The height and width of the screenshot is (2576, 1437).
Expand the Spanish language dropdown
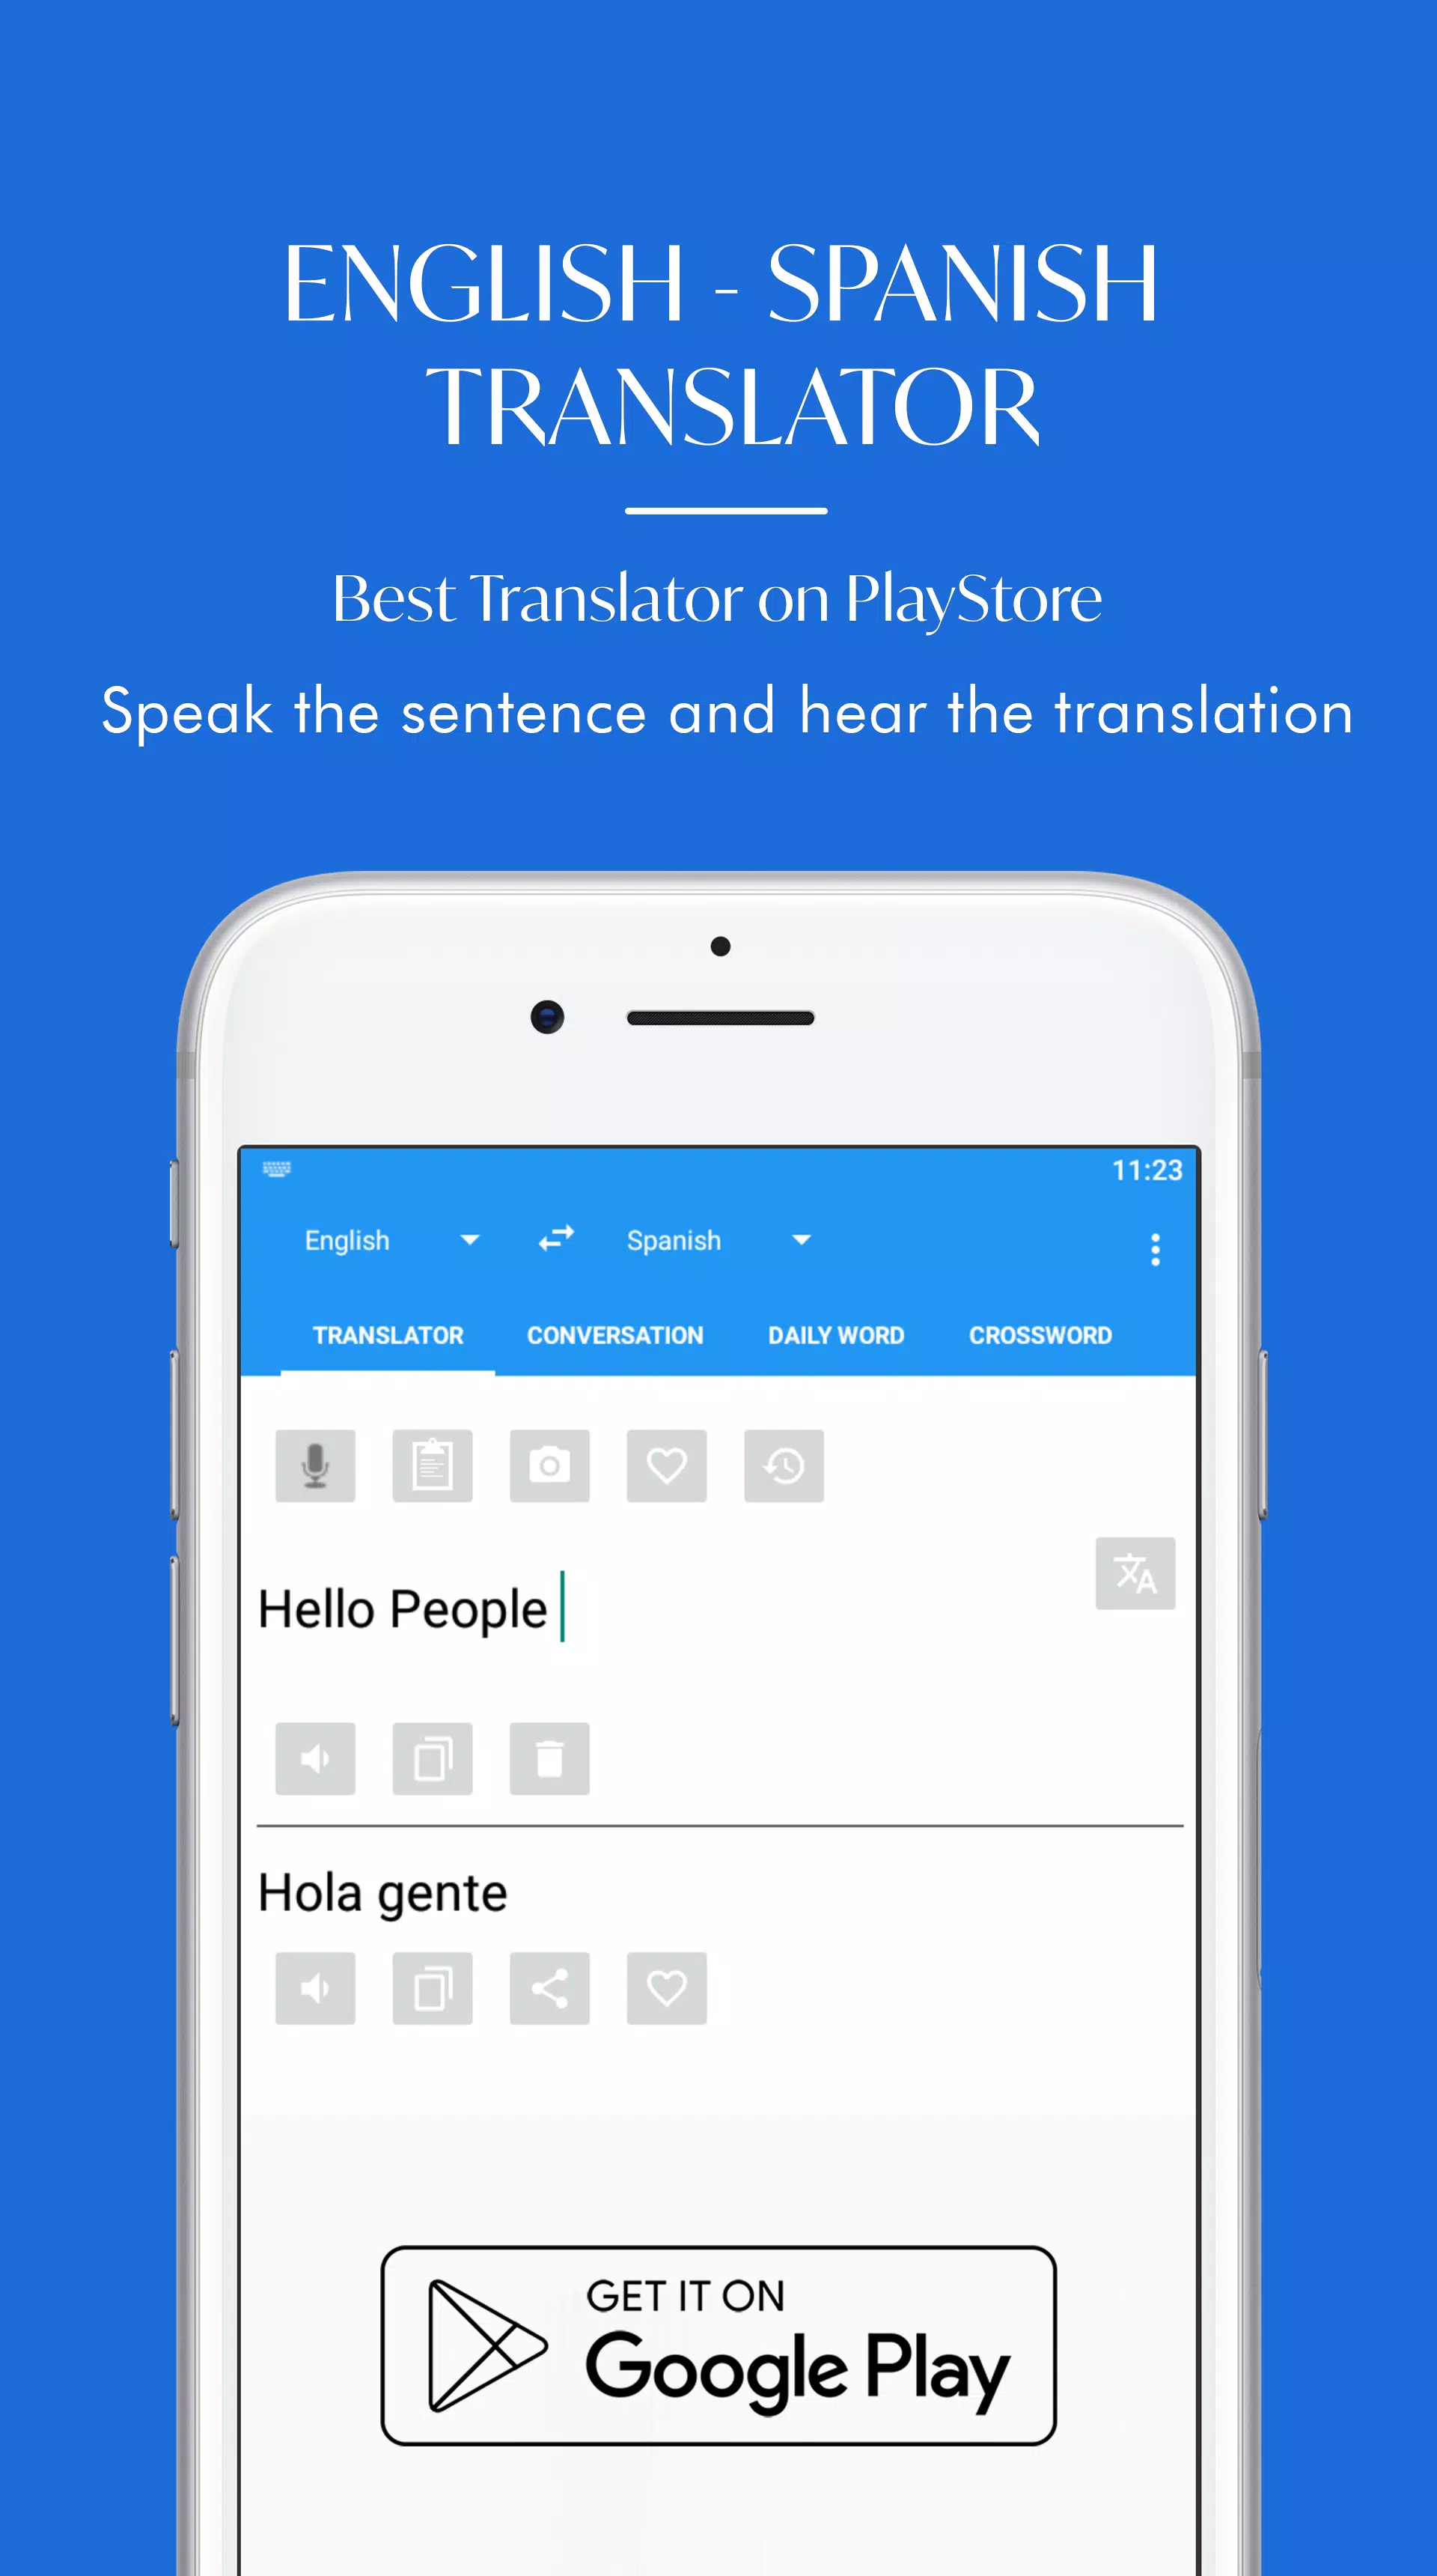pyautogui.click(x=801, y=1239)
